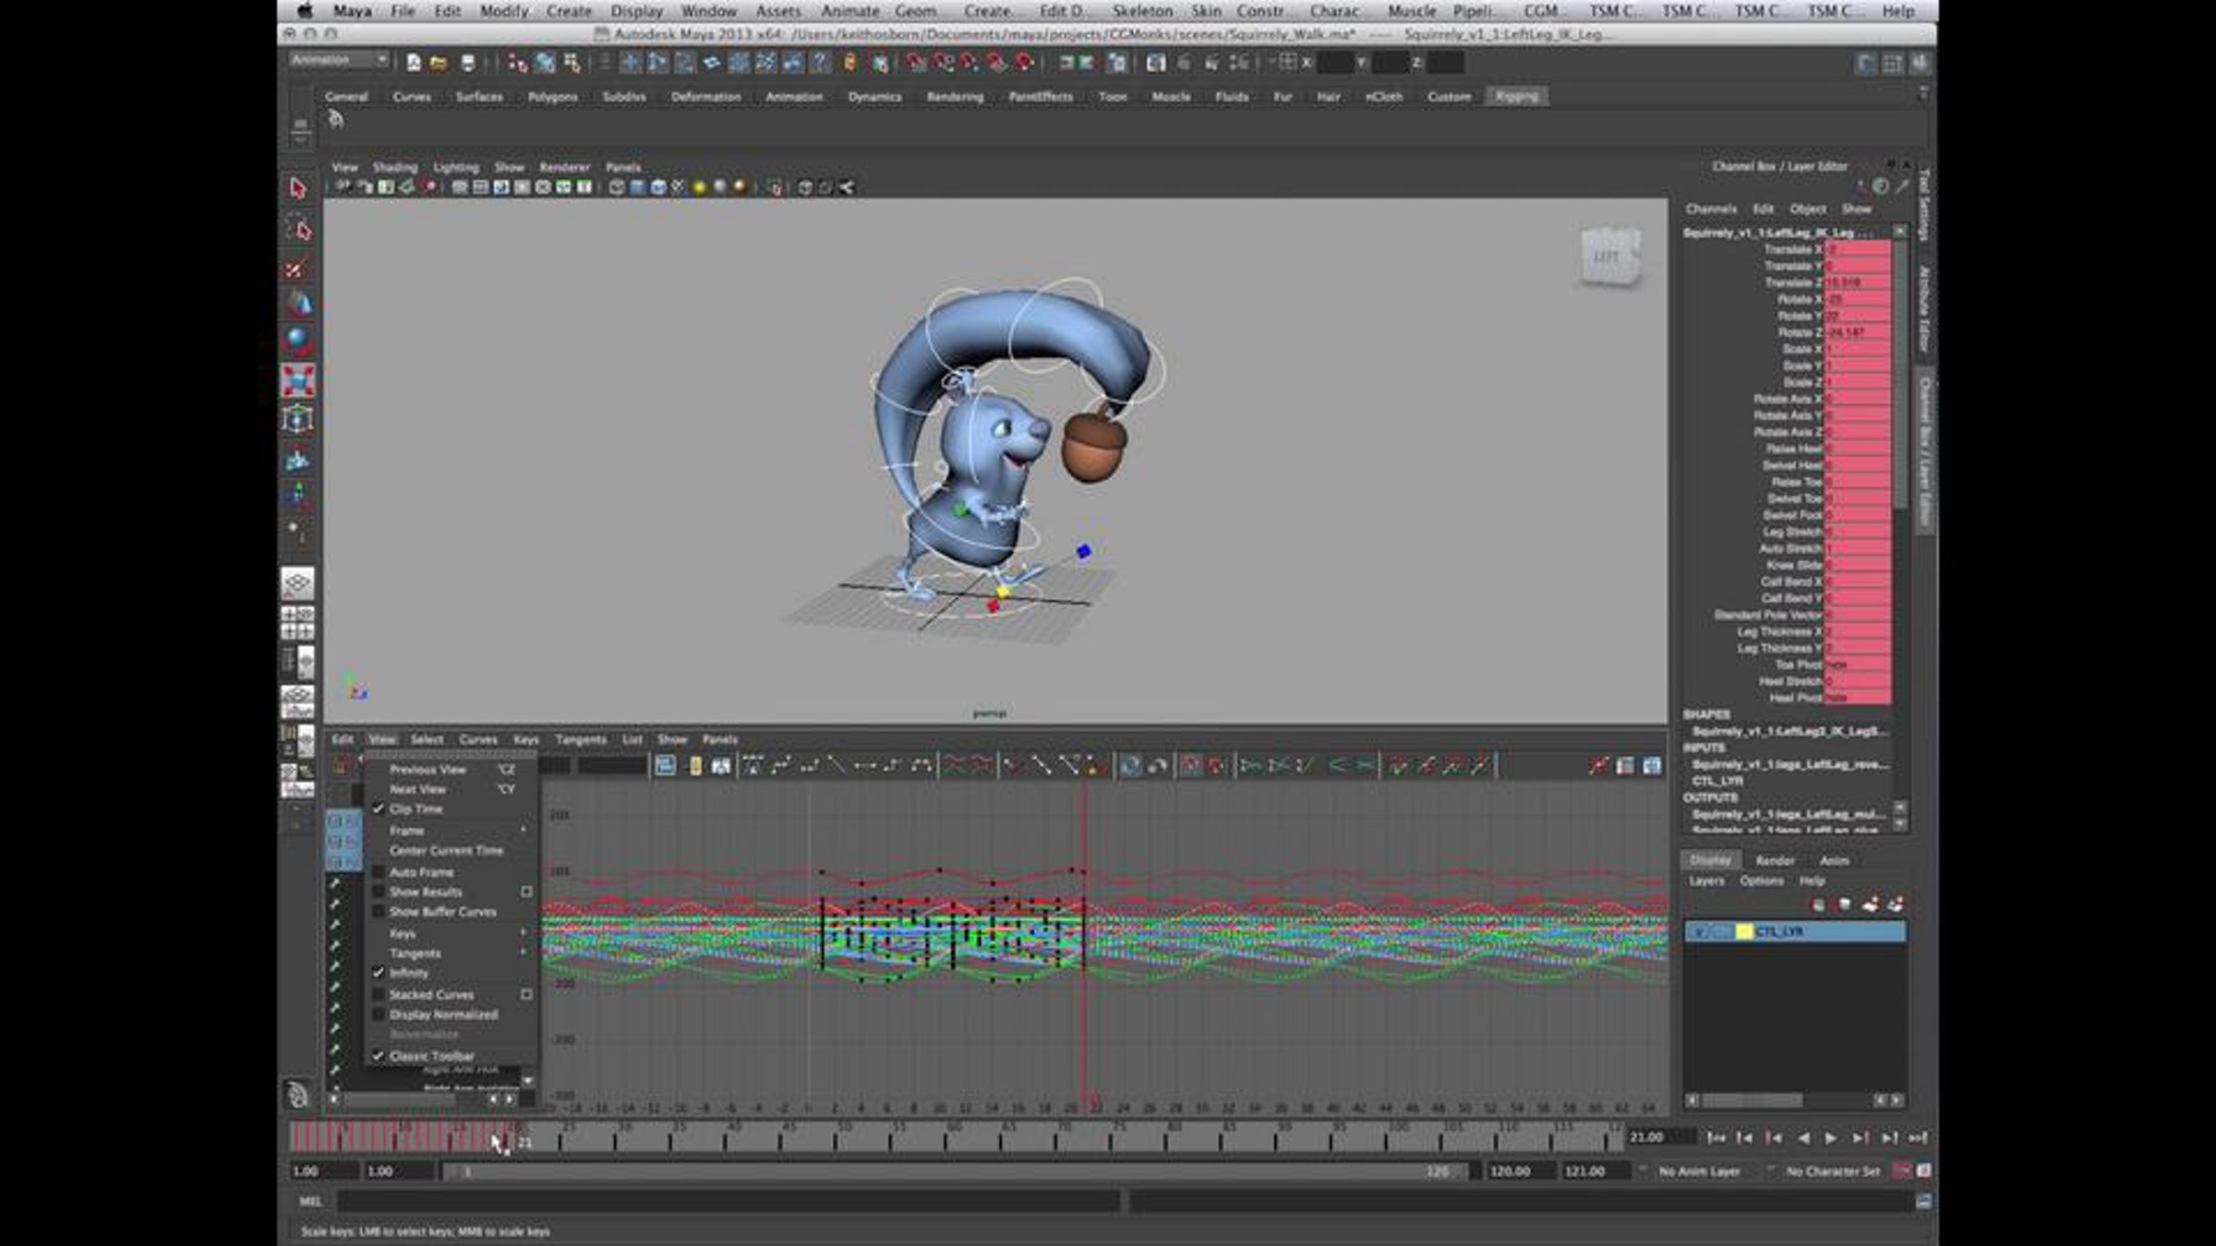2216x1246 pixels.
Task: Click the shelf's single shelf button icon
Action: click(335, 119)
